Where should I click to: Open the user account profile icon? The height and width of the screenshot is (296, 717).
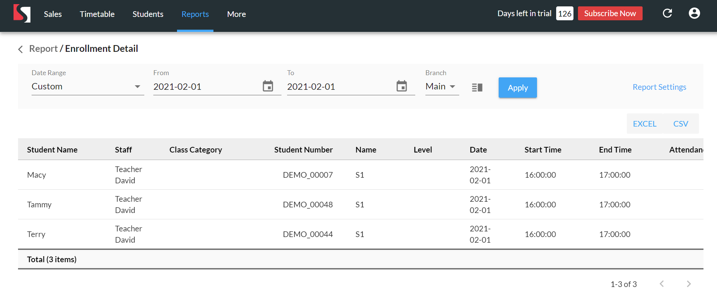pyautogui.click(x=694, y=14)
